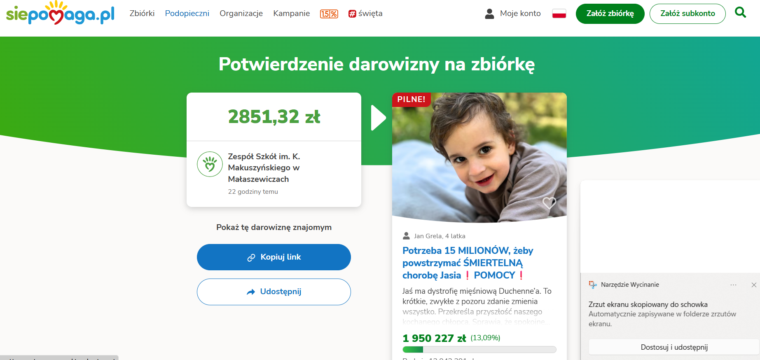Open Snipping Tool notification options menu

click(733, 285)
